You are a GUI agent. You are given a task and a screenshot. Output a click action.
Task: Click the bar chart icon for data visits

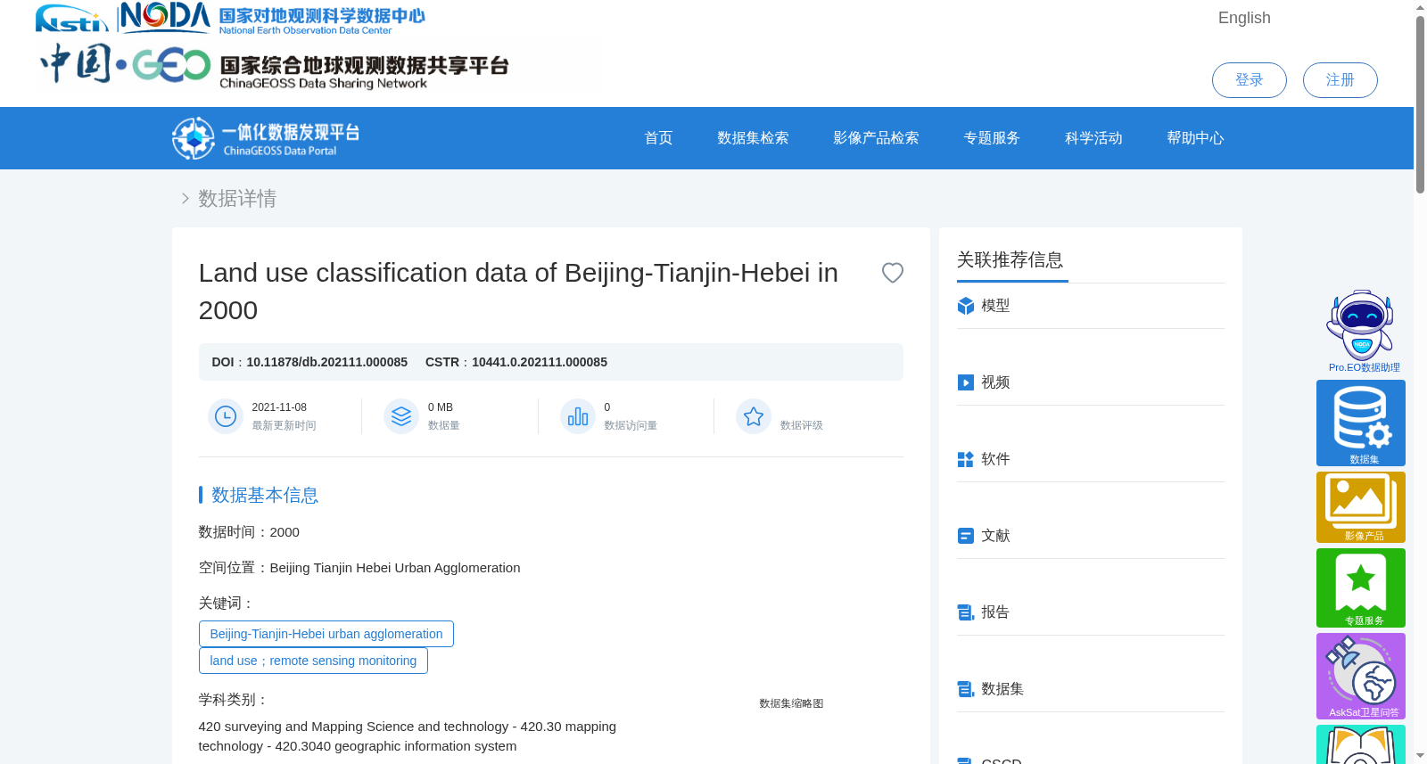(578, 416)
